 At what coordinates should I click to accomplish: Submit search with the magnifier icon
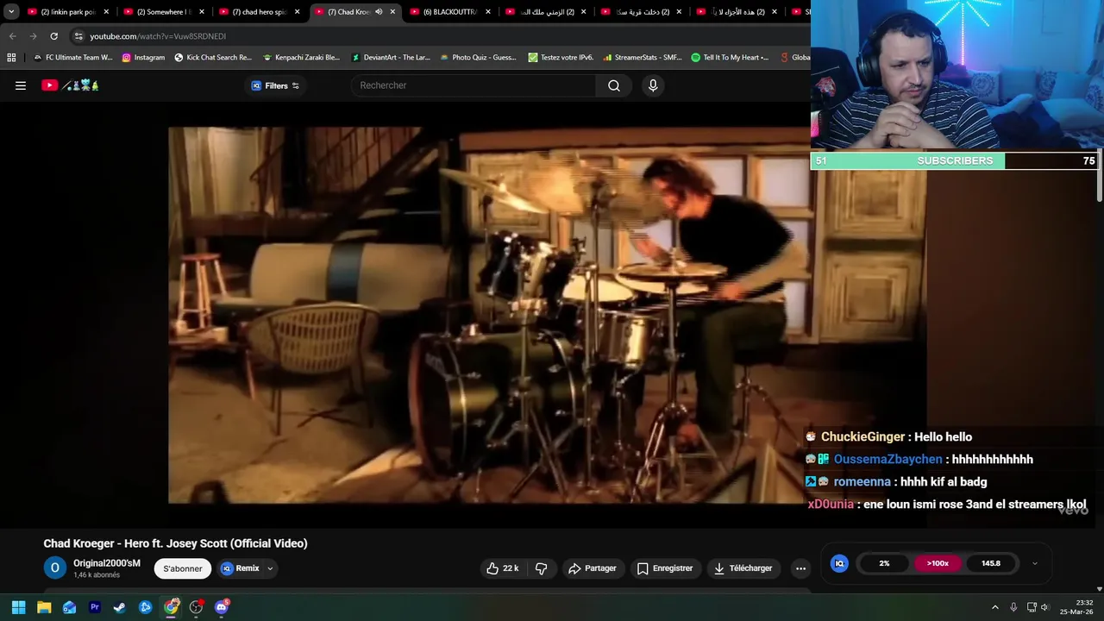point(614,85)
